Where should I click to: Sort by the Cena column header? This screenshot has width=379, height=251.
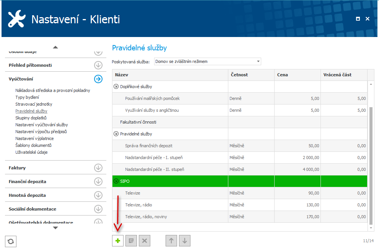pyautogui.click(x=298, y=75)
